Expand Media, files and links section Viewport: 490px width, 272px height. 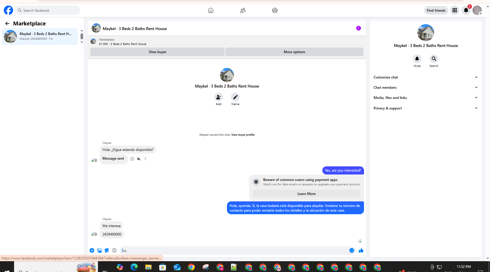pos(426,98)
